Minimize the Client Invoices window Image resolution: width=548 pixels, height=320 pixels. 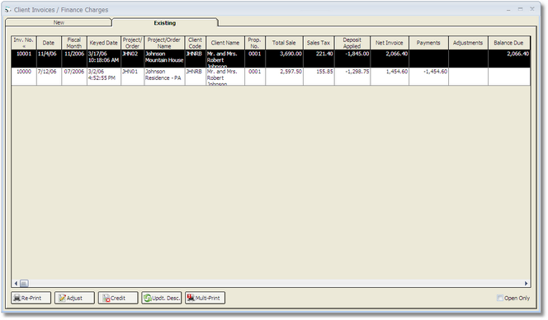coord(508,9)
